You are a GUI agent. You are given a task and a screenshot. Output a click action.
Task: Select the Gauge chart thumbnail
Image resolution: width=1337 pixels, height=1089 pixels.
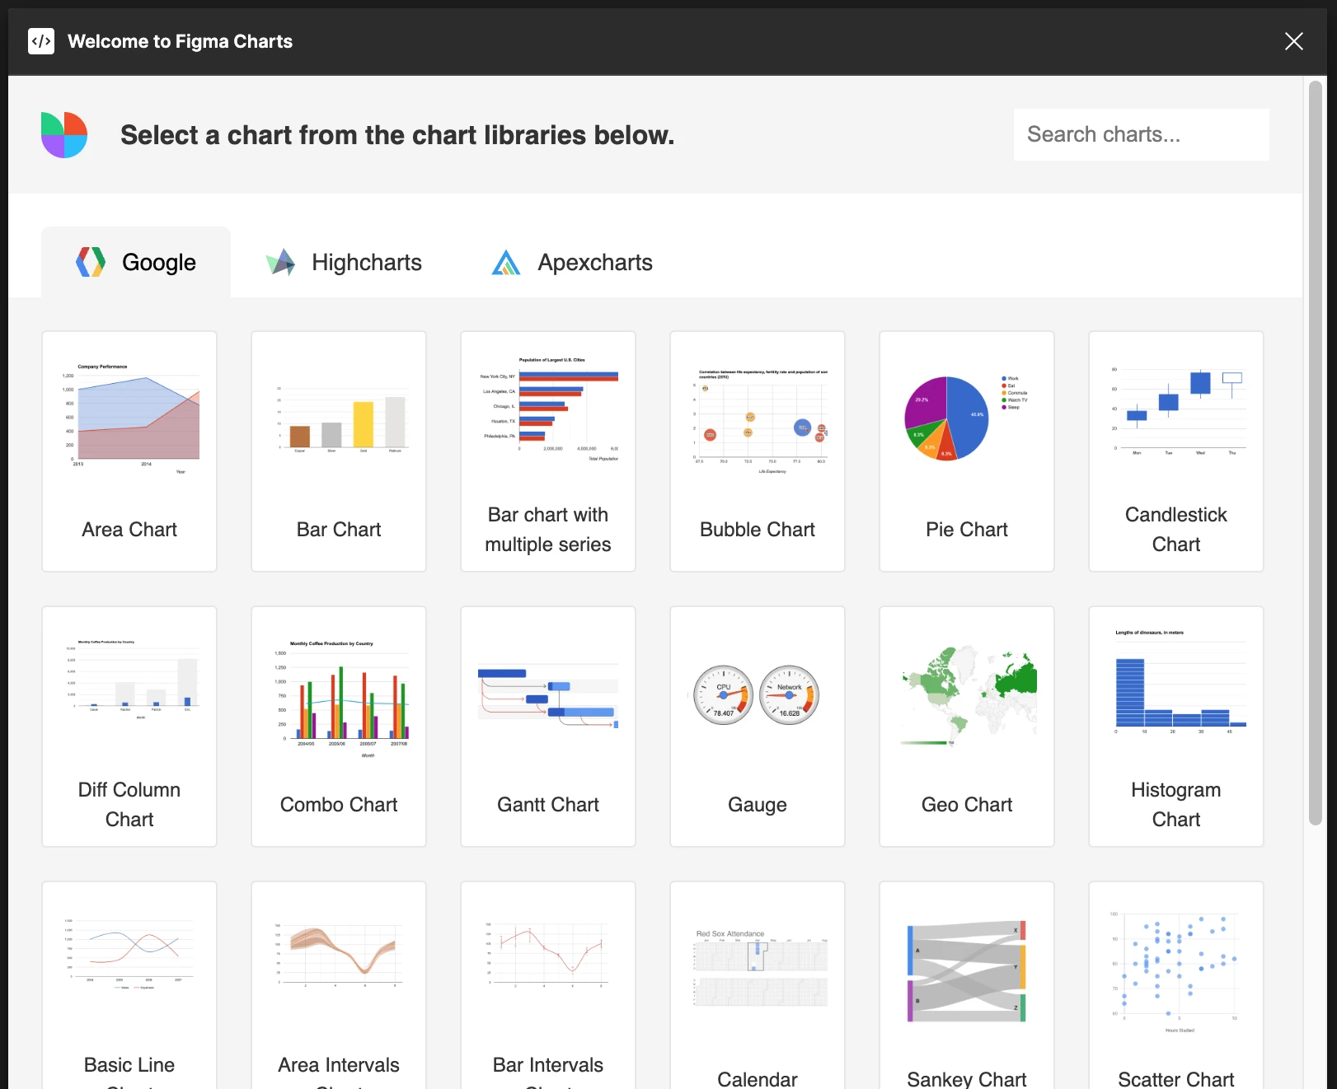pyautogui.click(x=758, y=695)
